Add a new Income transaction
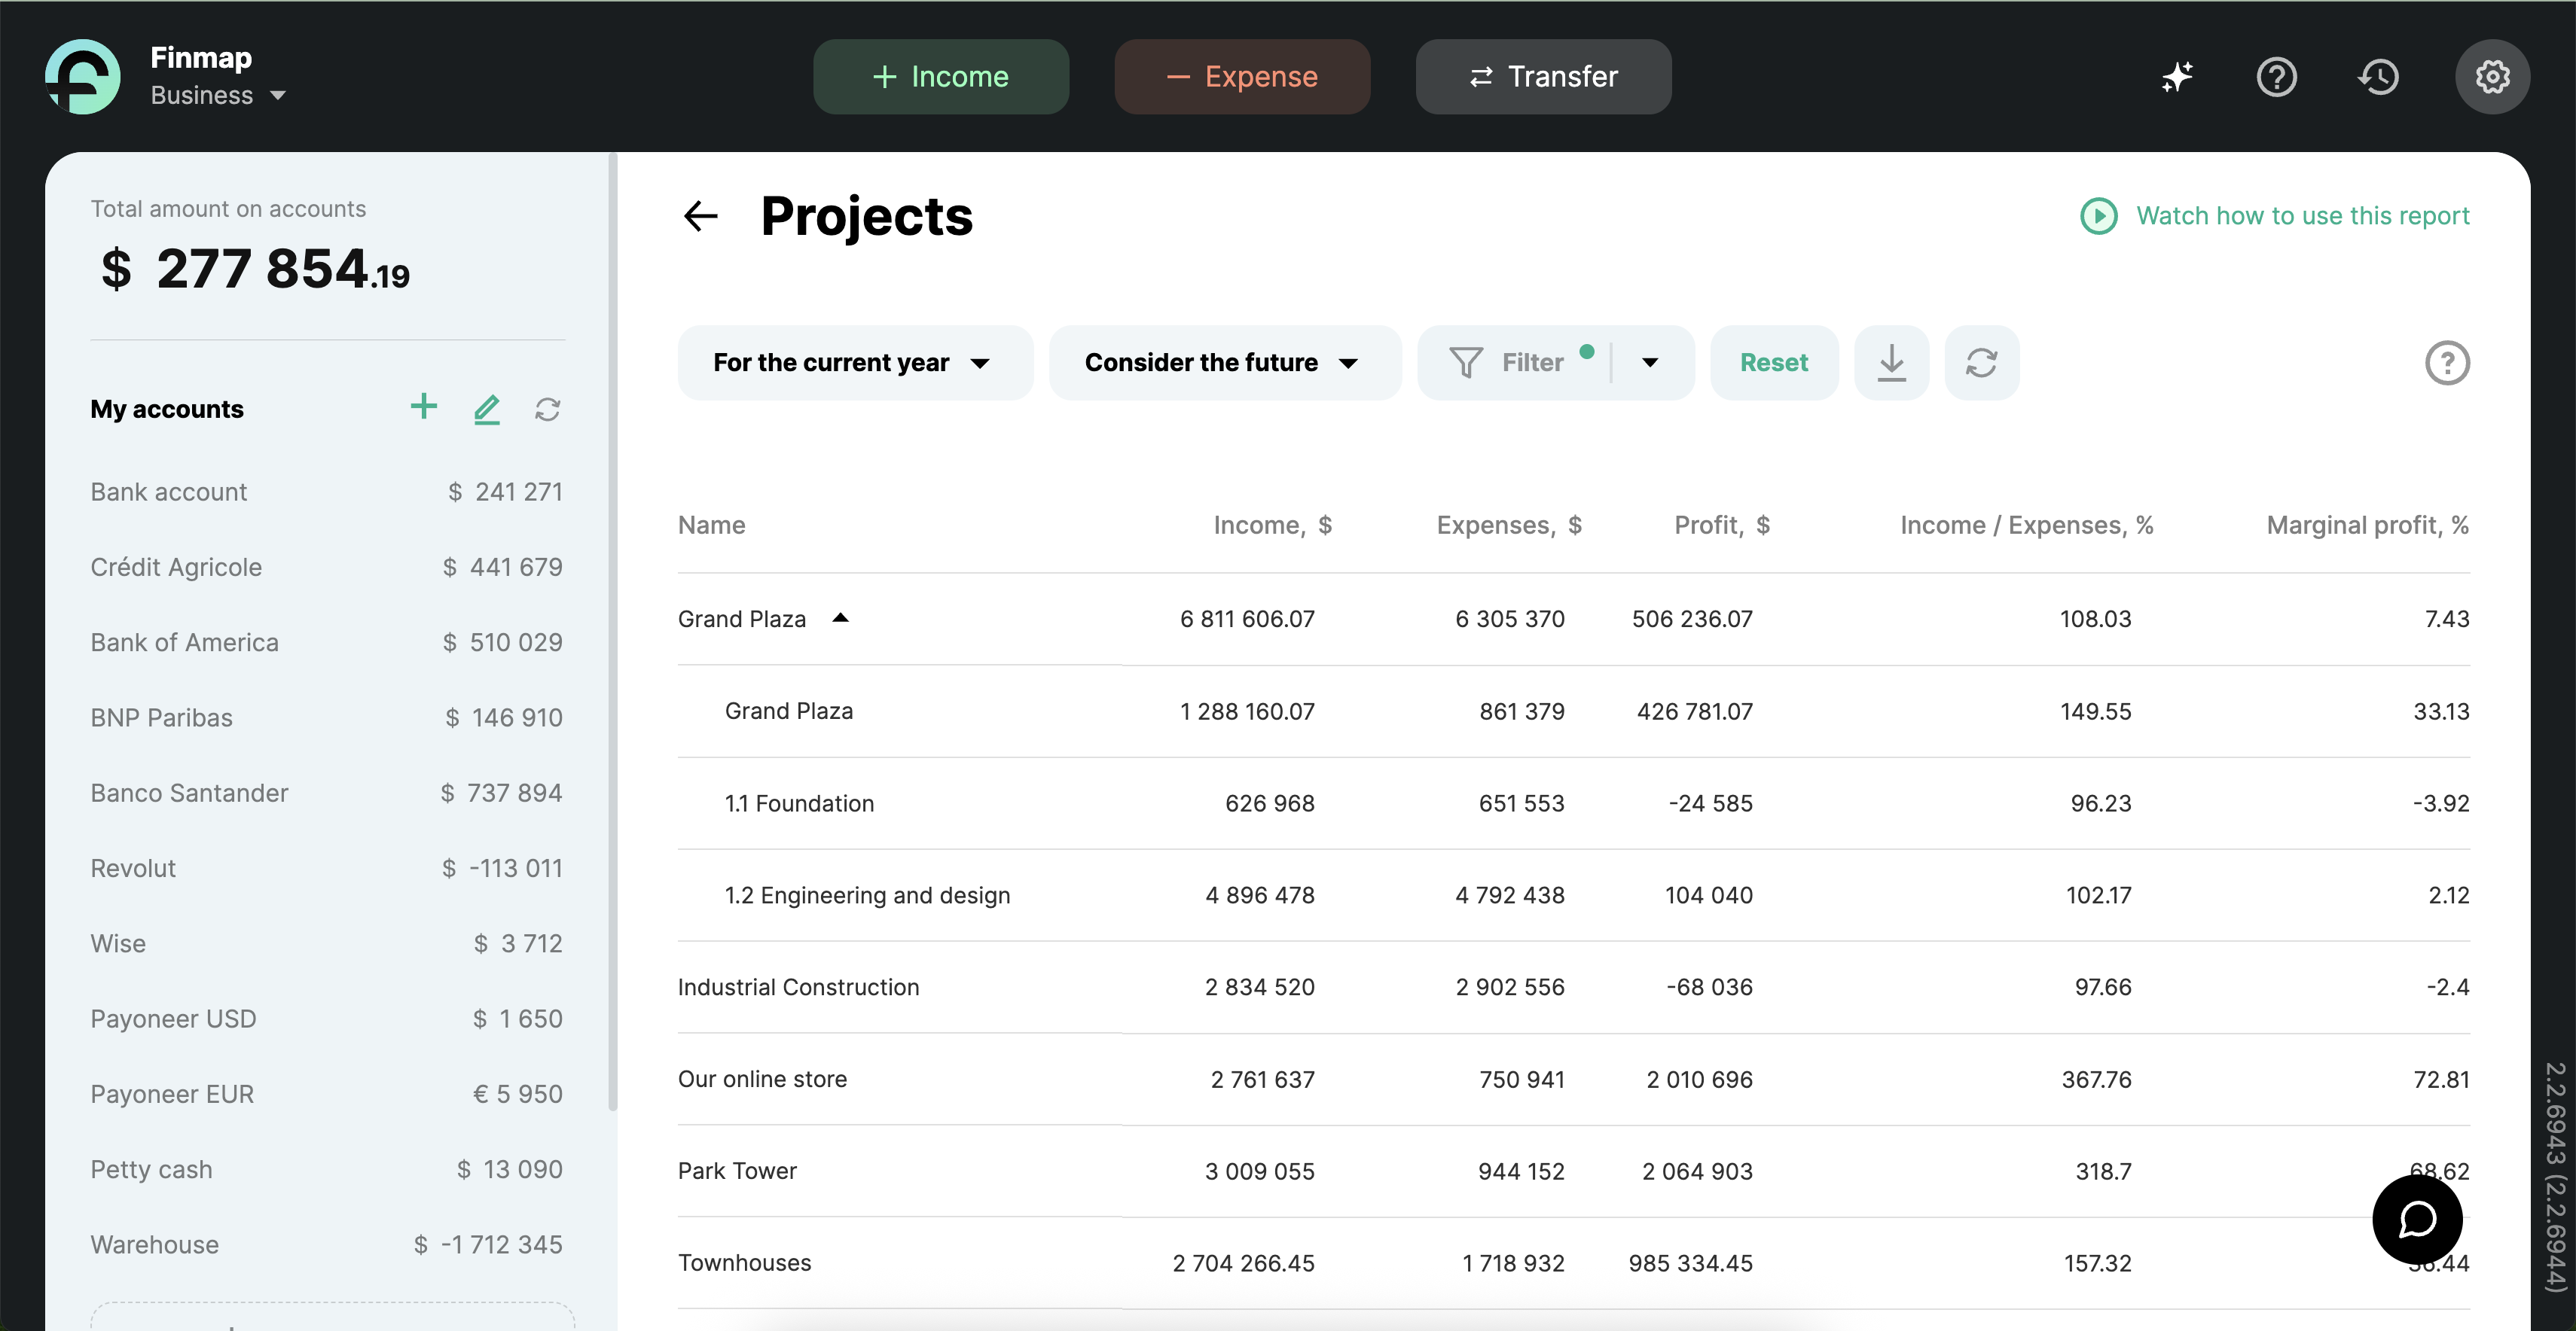Image resolution: width=2576 pixels, height=1331 pixels. [940, 77]
